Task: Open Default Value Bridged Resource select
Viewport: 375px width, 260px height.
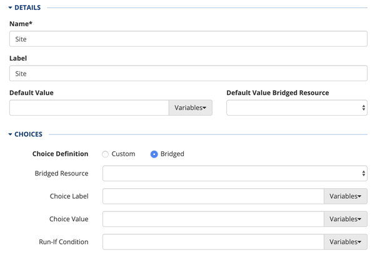Action: pos(297,107)
